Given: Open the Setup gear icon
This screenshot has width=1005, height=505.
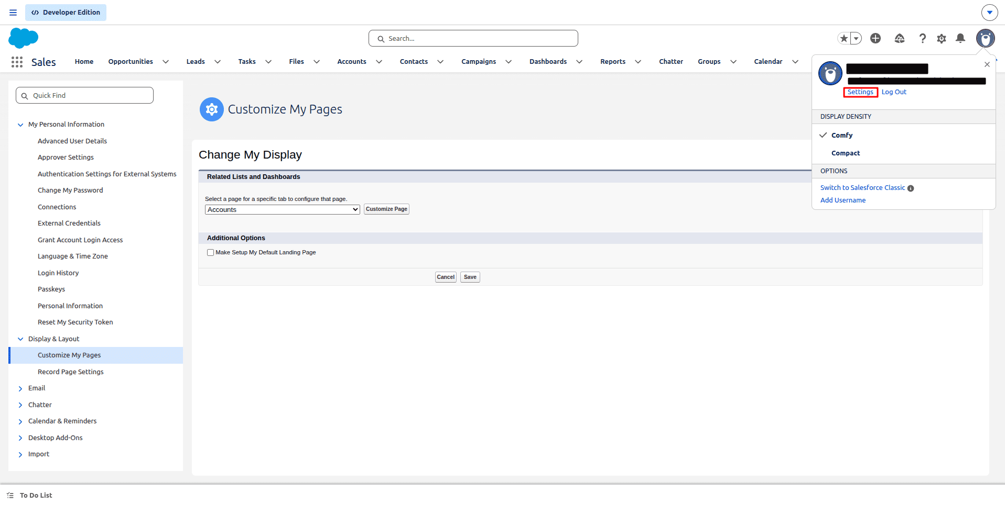Looking at the screenshot, I should click(942, 38).
